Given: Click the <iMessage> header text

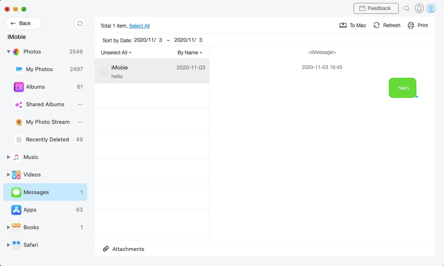Looking at the screenshot, I should 322,52.
